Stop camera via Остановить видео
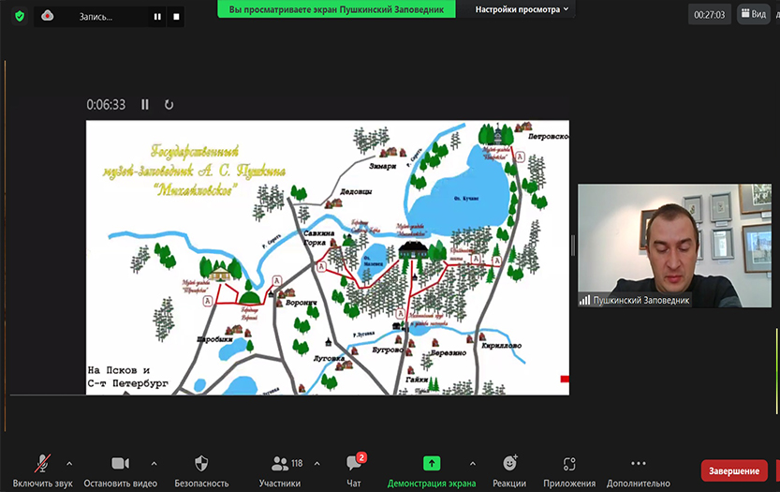The height and width of the screenshot is (492, 780). (120, 464)
